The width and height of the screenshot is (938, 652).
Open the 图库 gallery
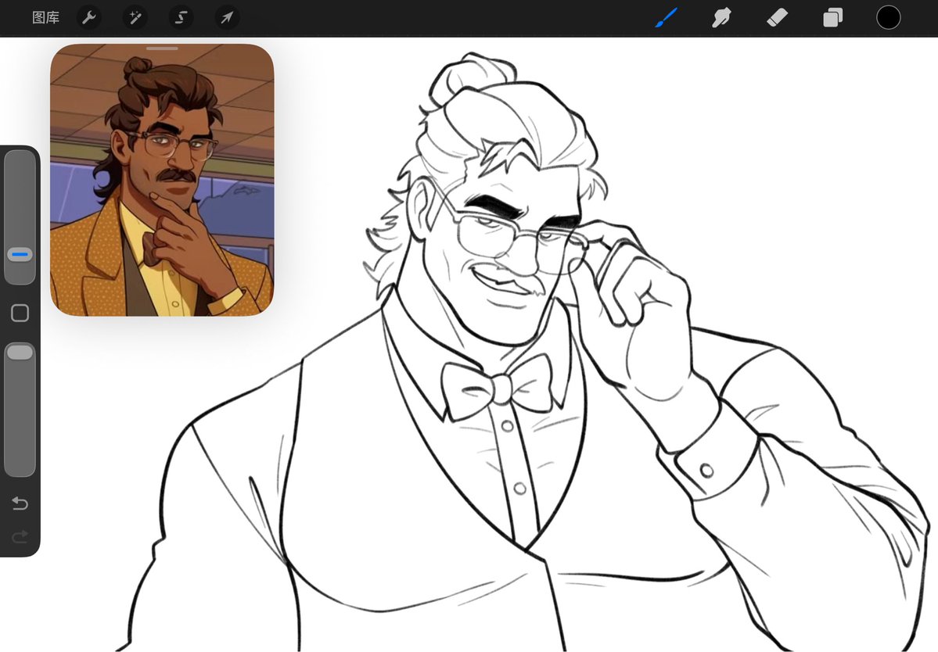(45, 18)
